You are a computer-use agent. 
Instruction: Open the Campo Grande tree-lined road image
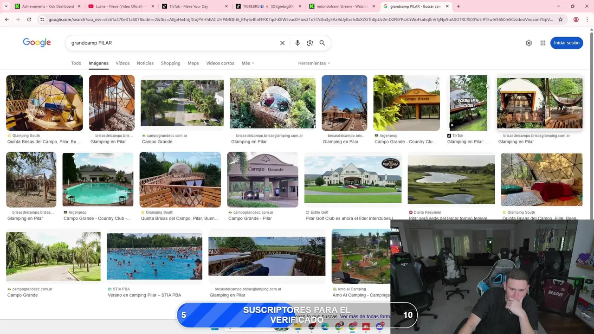tap(182, 103)
